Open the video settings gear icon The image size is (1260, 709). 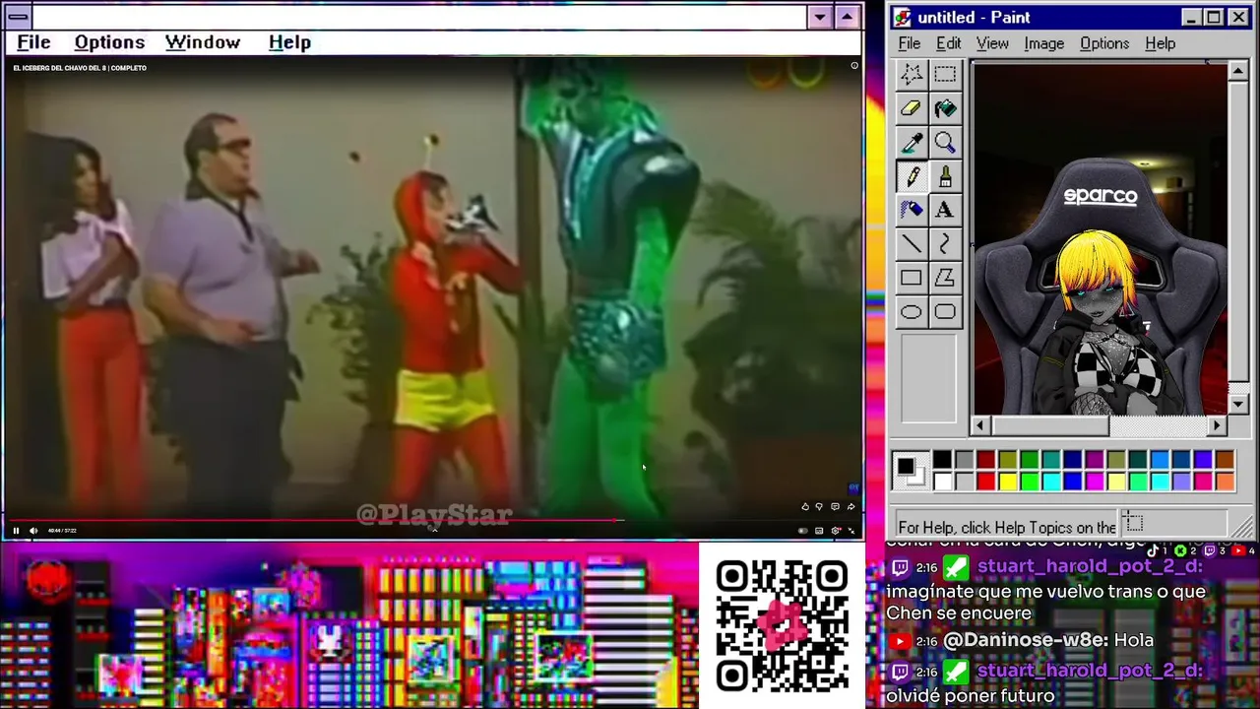click(835, 531)
